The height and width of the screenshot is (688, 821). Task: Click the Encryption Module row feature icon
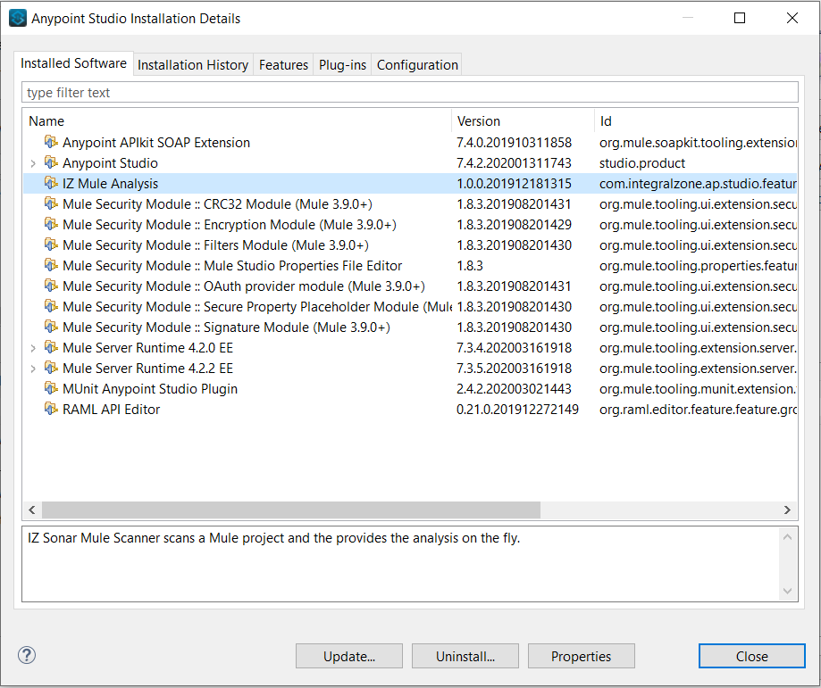pyautogui.click(x=51, y=224)
